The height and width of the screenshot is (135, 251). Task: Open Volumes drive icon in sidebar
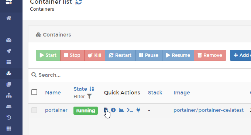click(x=9, y=106)
